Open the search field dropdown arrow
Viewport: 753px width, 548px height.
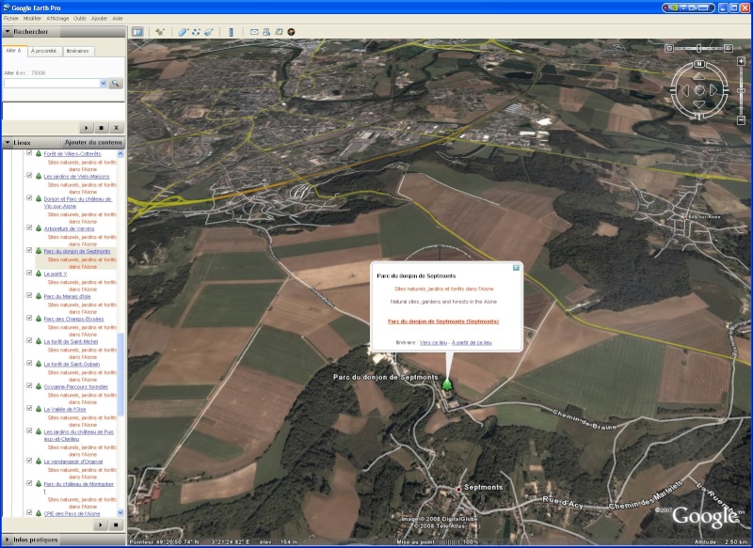click(104, 84)
